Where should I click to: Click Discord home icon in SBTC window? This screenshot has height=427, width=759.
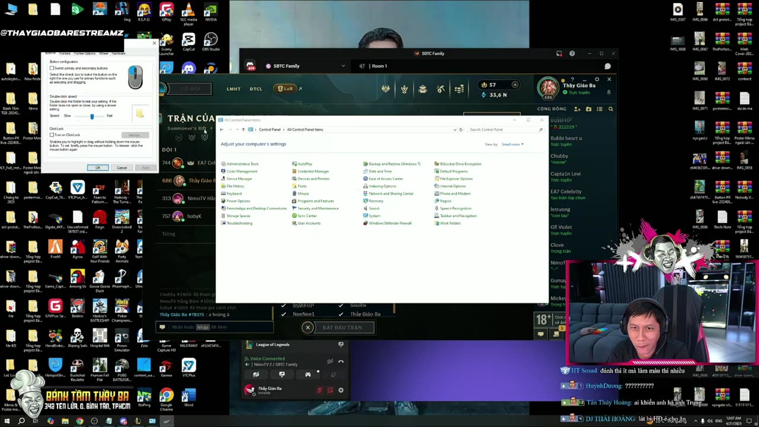tap(250, 66)
